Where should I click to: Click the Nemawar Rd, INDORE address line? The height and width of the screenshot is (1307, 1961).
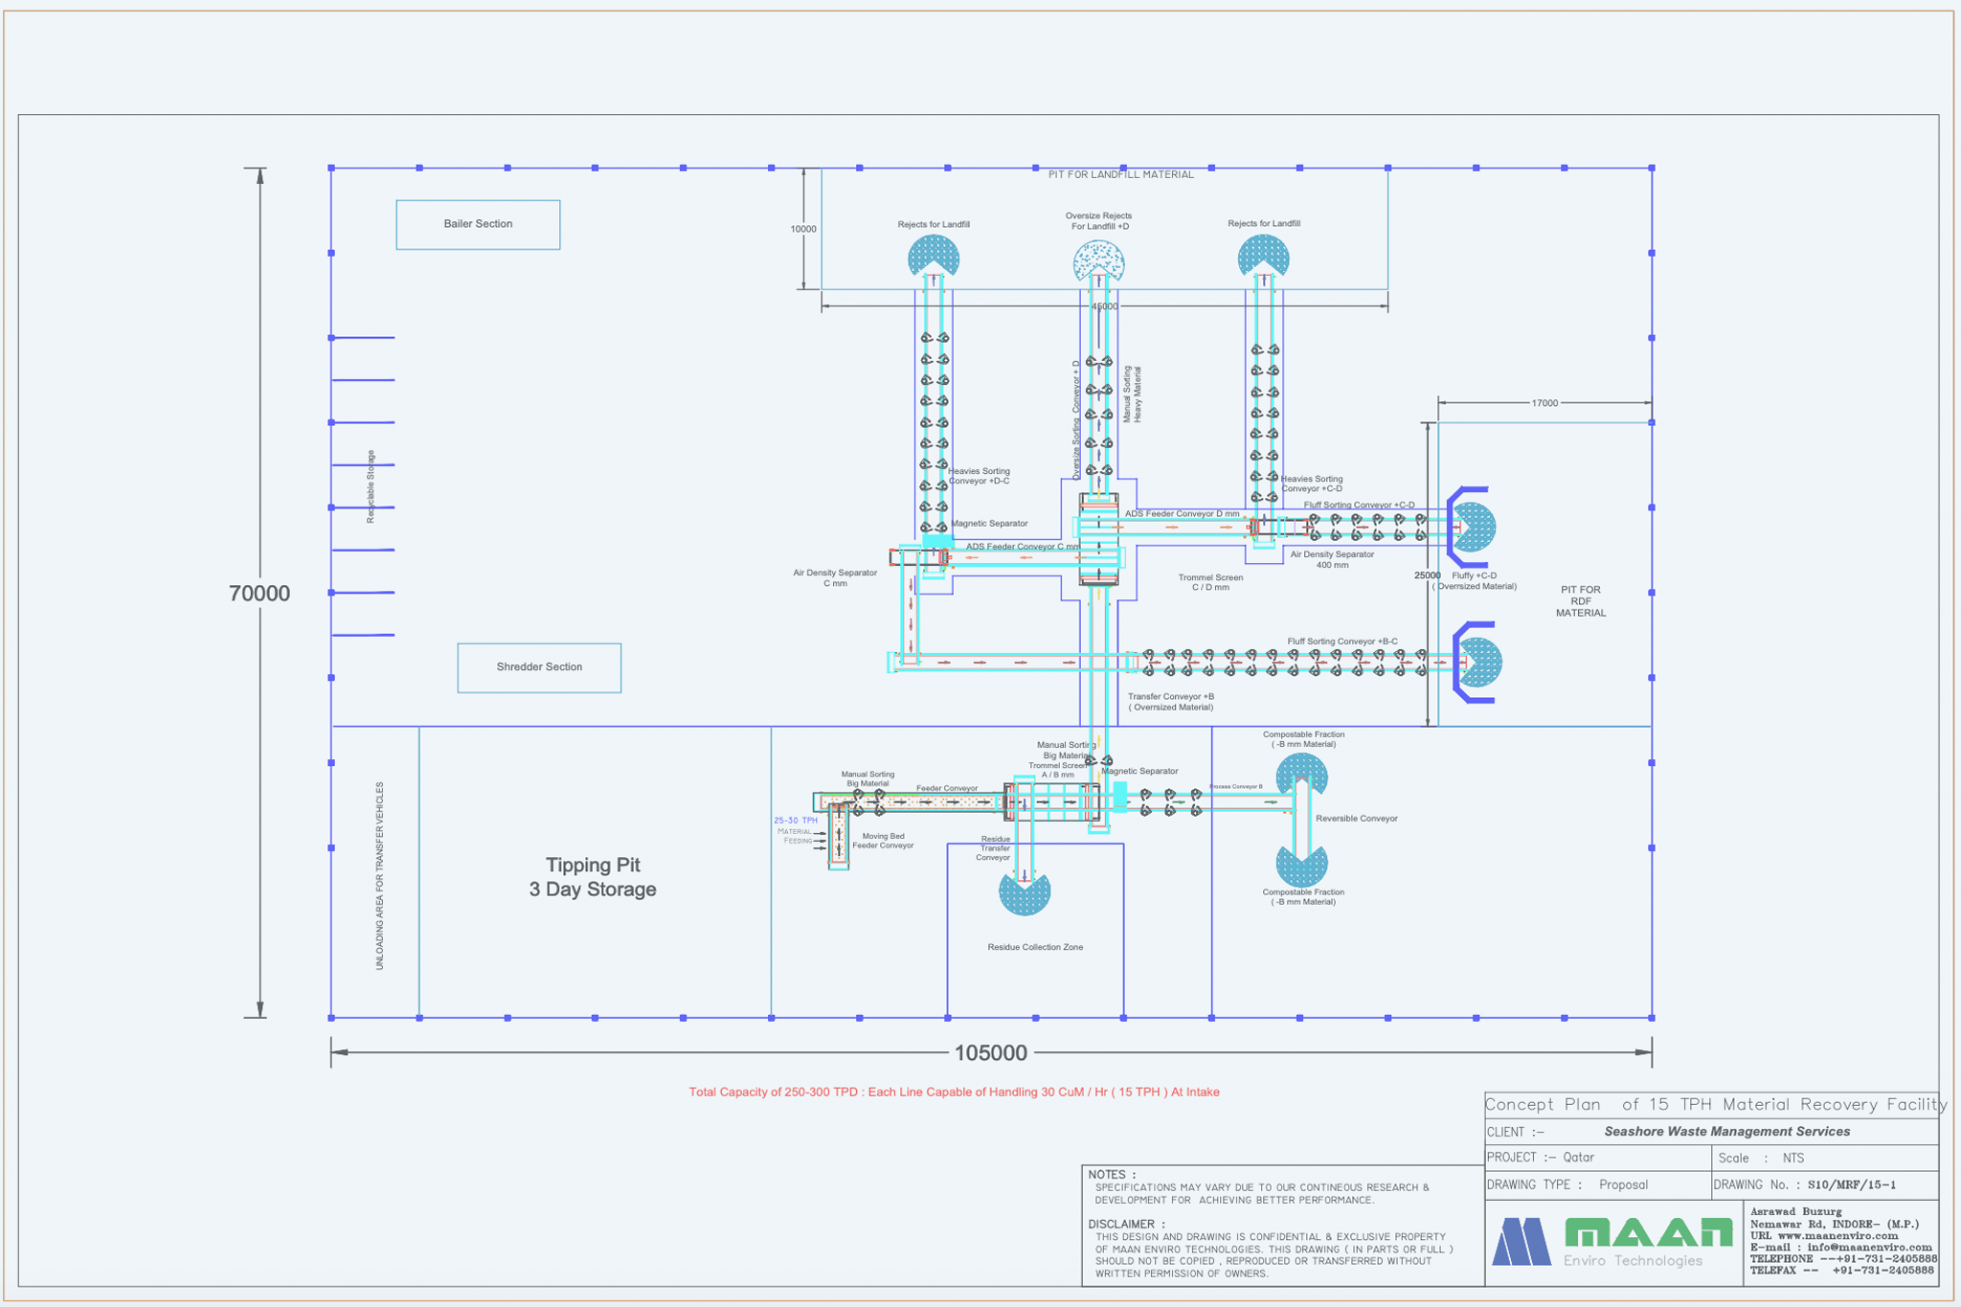(1835, 1225)
